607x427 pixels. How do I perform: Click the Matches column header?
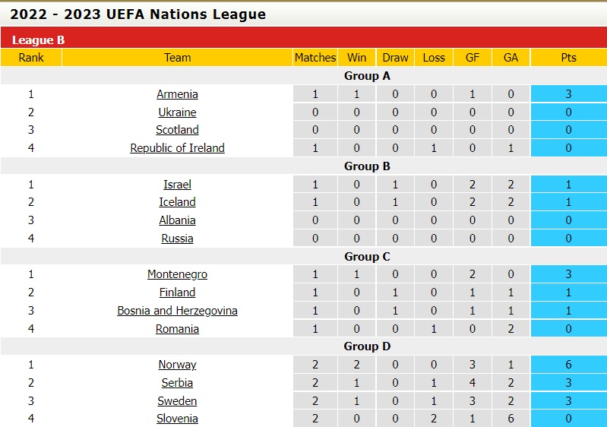click(x=315, y=58)
